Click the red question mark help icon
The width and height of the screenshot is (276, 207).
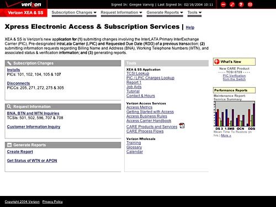coord(241,4)
